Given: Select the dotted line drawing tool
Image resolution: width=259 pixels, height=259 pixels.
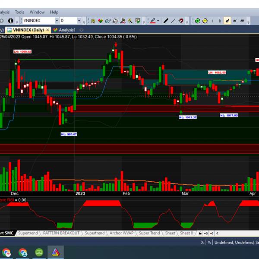Looking at the screenshot, I should tap(173, 21).
